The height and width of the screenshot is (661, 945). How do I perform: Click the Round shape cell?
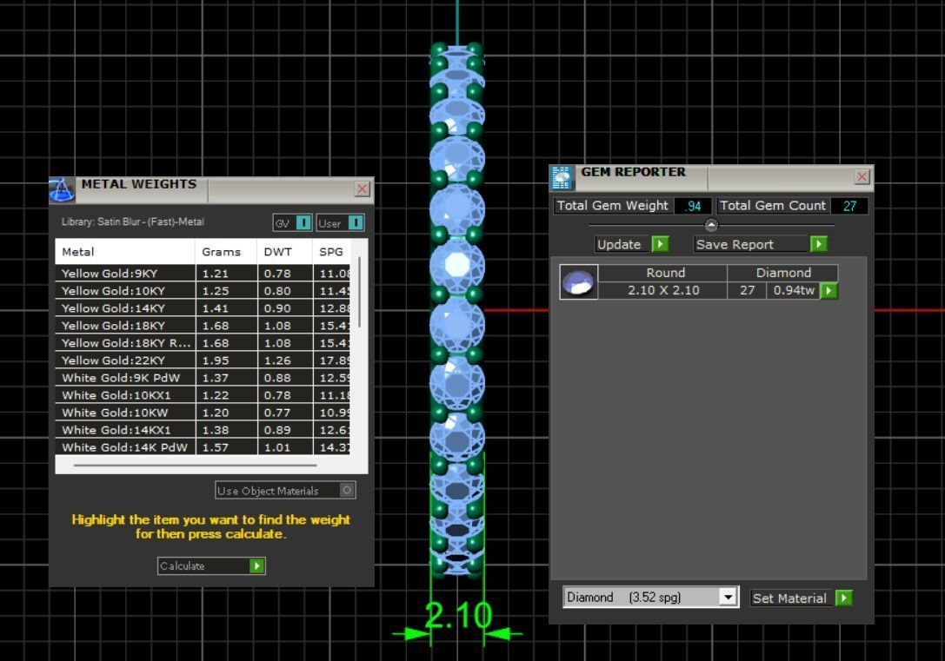click(x=663, y=273)
